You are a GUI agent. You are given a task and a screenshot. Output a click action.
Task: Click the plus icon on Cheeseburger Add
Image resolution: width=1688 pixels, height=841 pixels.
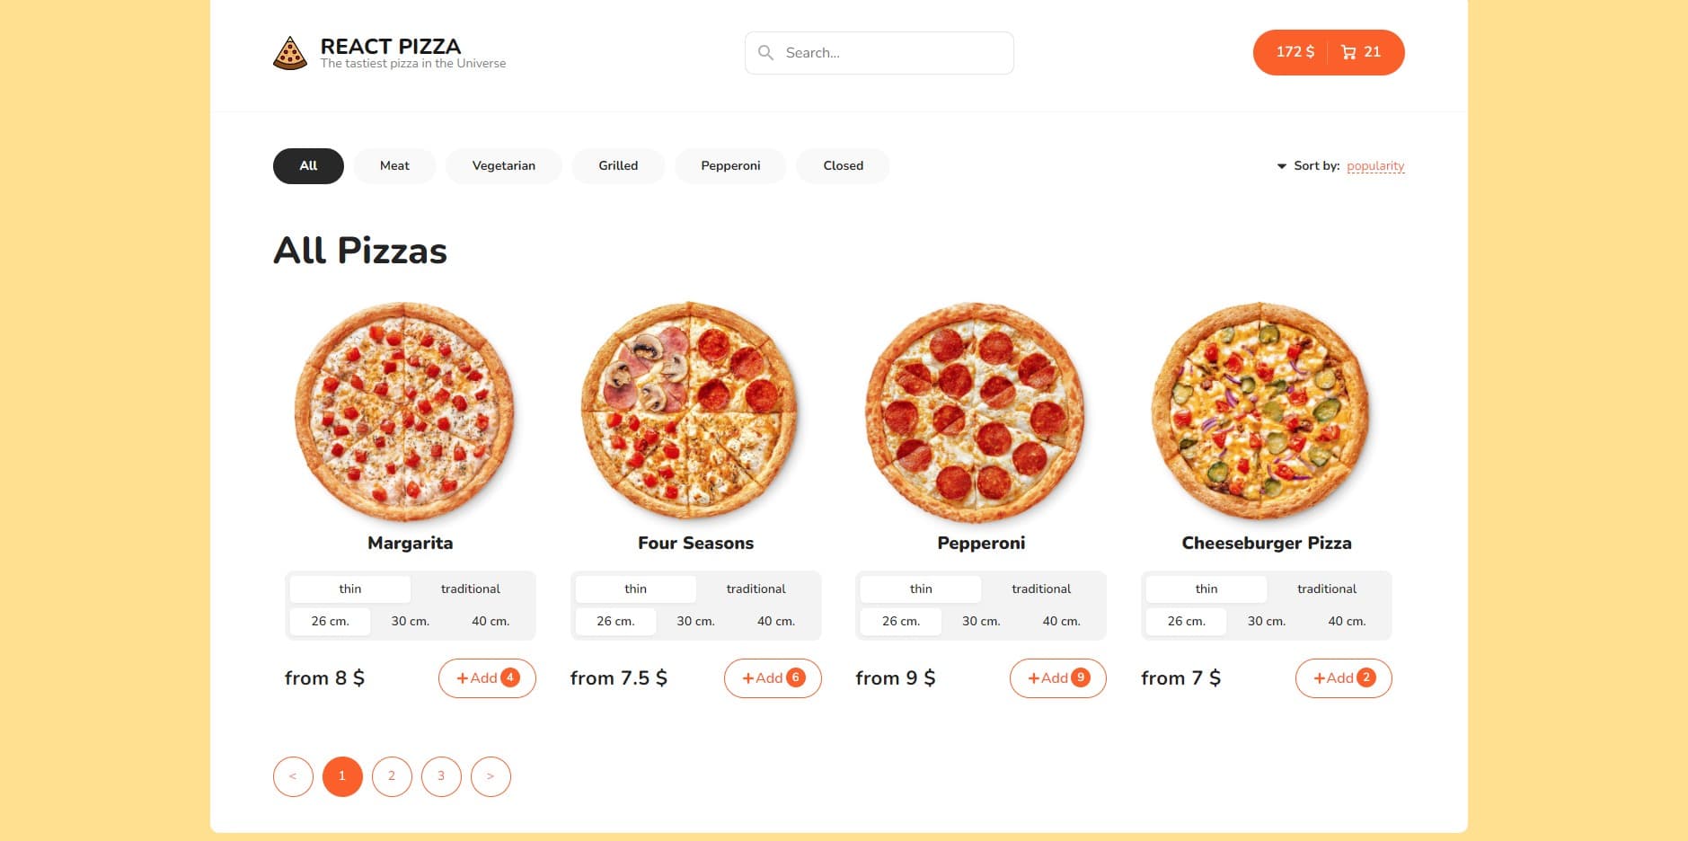[x=1319, y=678]
